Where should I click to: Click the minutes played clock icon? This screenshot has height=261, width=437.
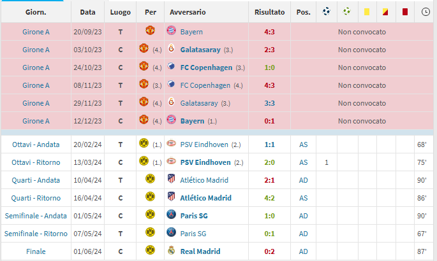click(x=426, y=12)
